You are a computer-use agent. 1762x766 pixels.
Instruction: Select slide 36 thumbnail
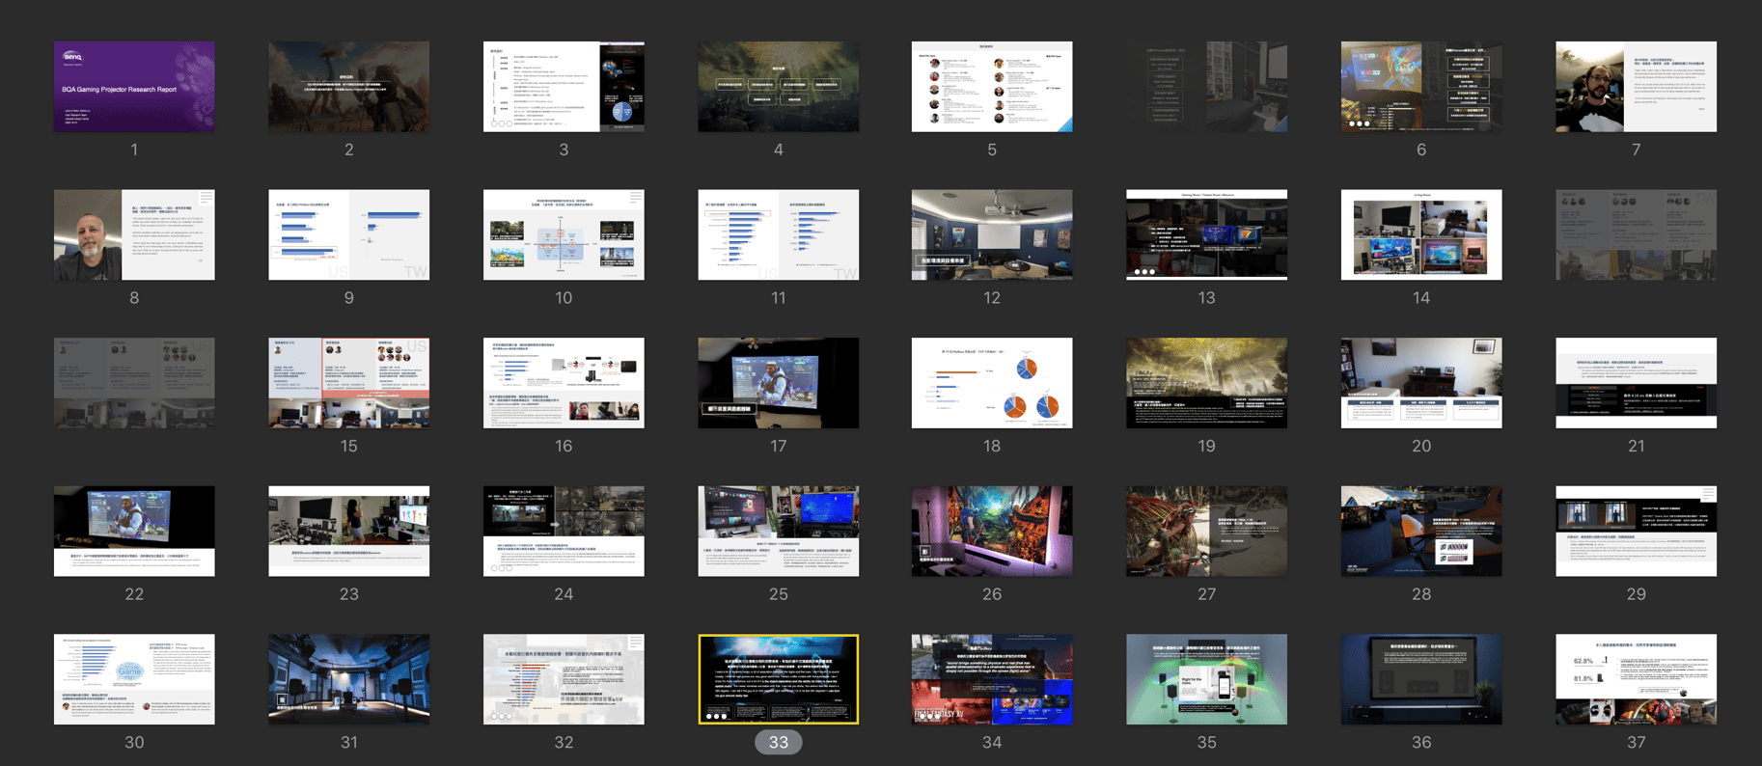click(1421, 679)
